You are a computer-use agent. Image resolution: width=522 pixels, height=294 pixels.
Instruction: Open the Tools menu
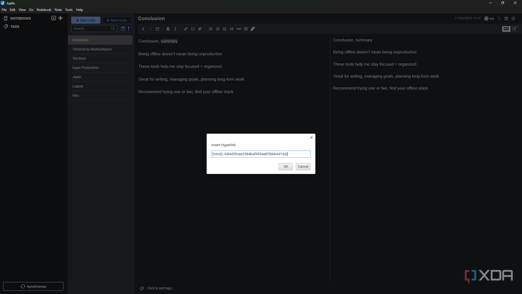point(69,10)
